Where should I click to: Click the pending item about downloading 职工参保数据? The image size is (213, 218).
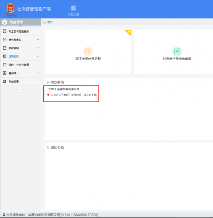tap(73, 95)
